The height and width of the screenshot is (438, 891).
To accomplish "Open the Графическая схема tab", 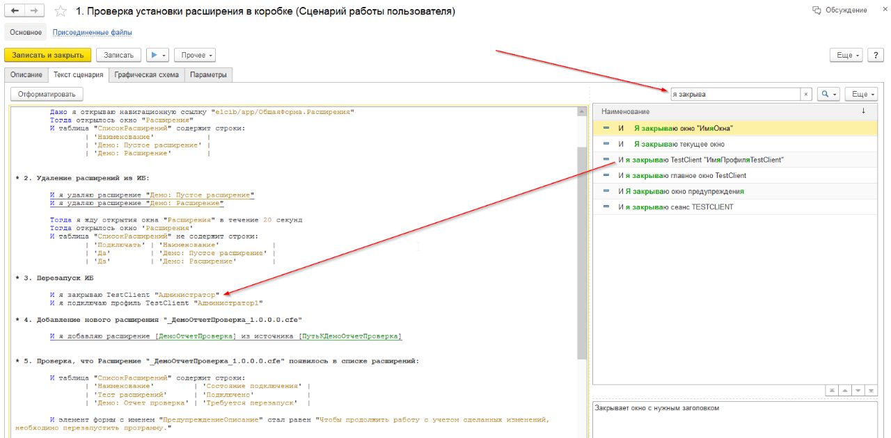I will point(147,74).
